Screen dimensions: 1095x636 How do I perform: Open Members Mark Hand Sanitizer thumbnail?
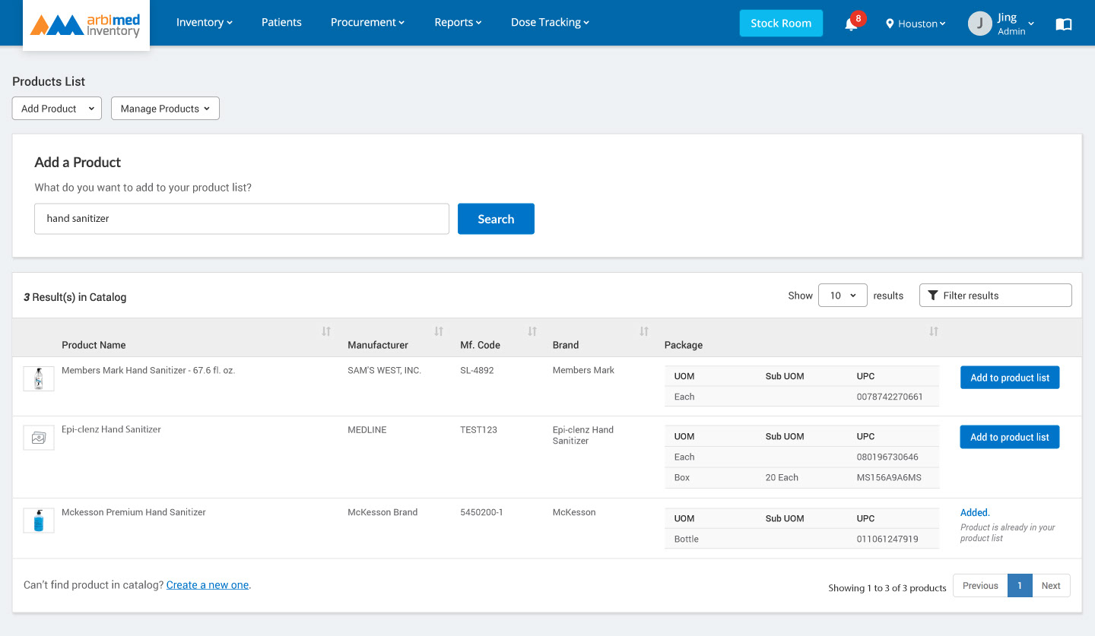pyautogui.click(x=39, y=378)
